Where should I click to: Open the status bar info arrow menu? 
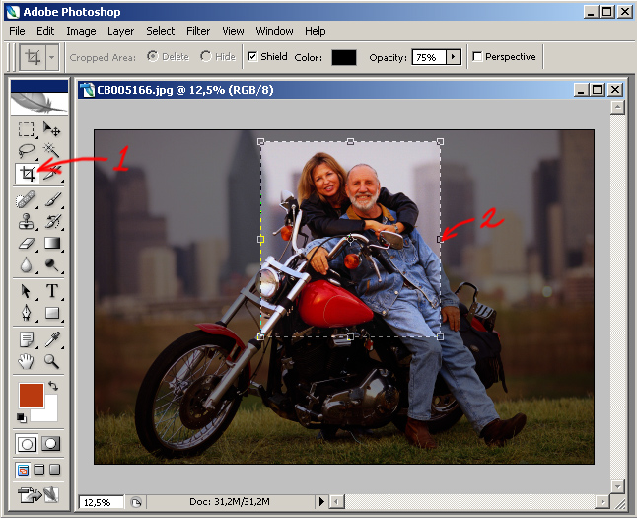[x=321, y=502]
